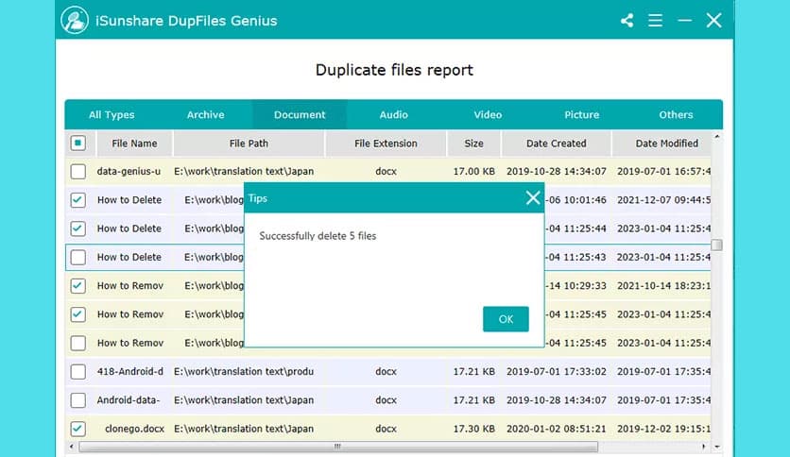790x457 pixels.
Task: Sort by File Extension column header
Action: click(386, 144)
